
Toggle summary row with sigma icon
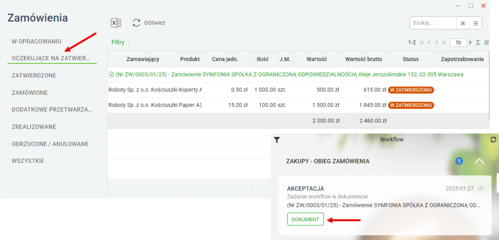[x=478, y=42]
